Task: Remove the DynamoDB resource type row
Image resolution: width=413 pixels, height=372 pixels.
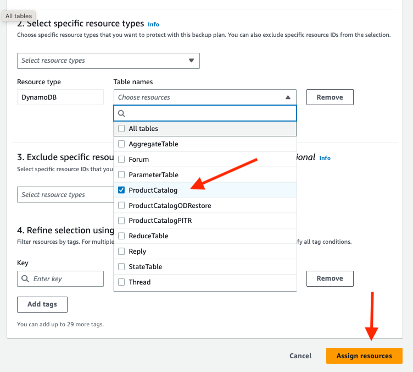Action: [330, 97]
